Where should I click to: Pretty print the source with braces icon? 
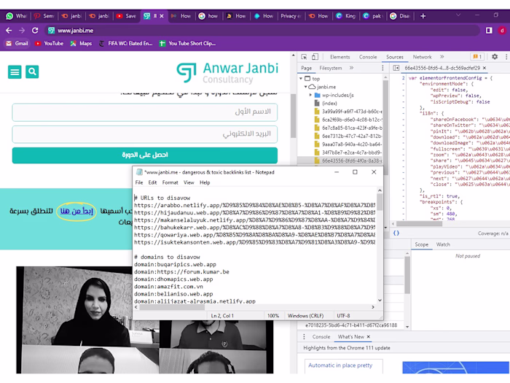pos(396,233)
